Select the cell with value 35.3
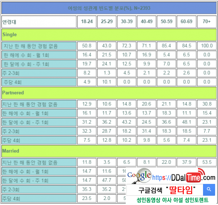The width and height of the screenshot is (218, 205). click(x=87, y=189)
